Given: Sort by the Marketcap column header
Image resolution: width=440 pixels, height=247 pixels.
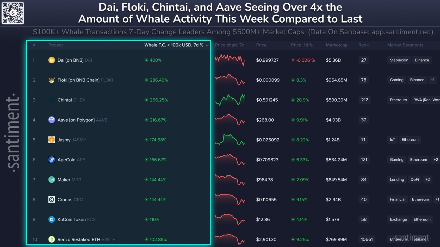Looking at the screenshot, I should pyautogui.click(x=337, y=45).
